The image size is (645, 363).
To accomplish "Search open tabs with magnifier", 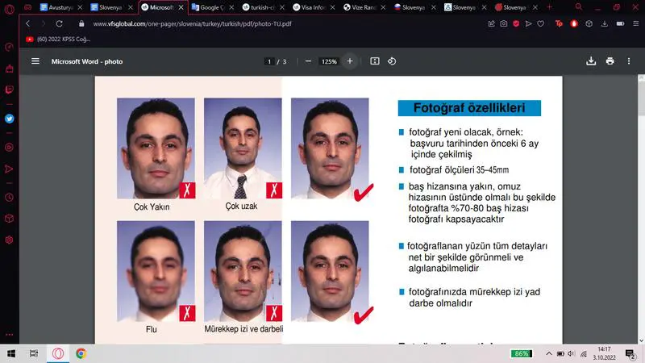I will [x=579, y=7].
